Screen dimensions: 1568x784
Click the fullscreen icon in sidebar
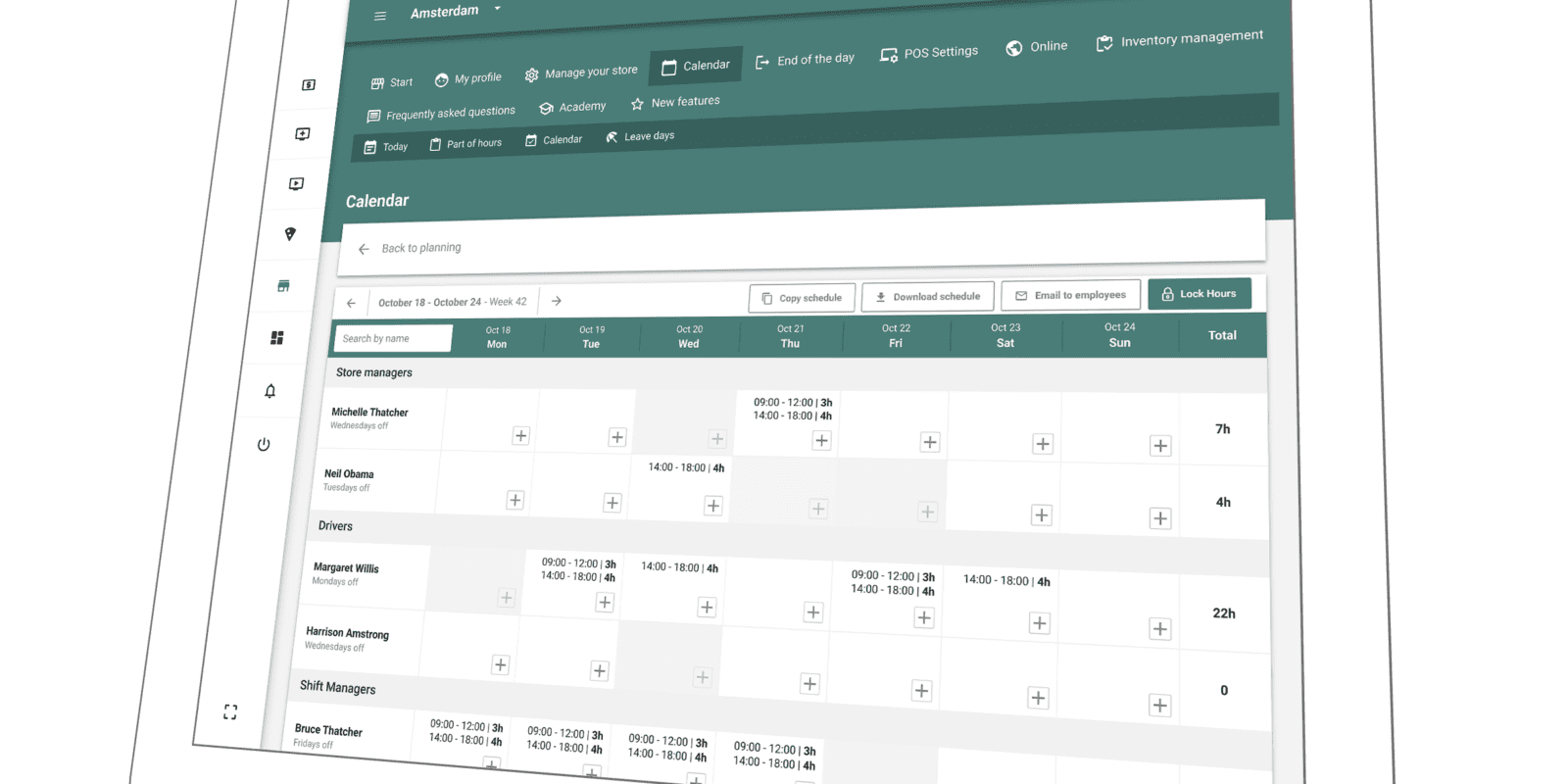tap(230, 712)
